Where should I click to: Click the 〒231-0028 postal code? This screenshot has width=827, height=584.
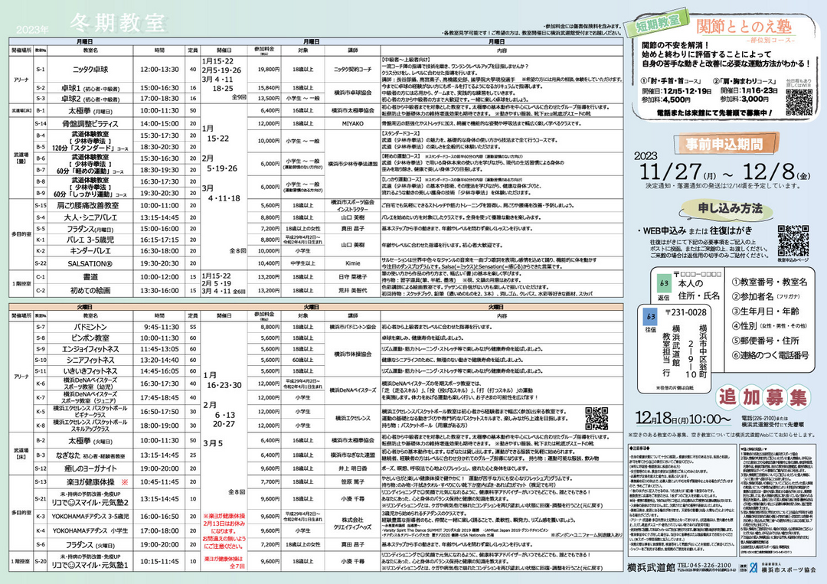(x=685, y=312)
